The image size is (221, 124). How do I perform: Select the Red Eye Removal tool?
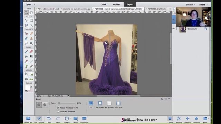click(x=26, y=33)
